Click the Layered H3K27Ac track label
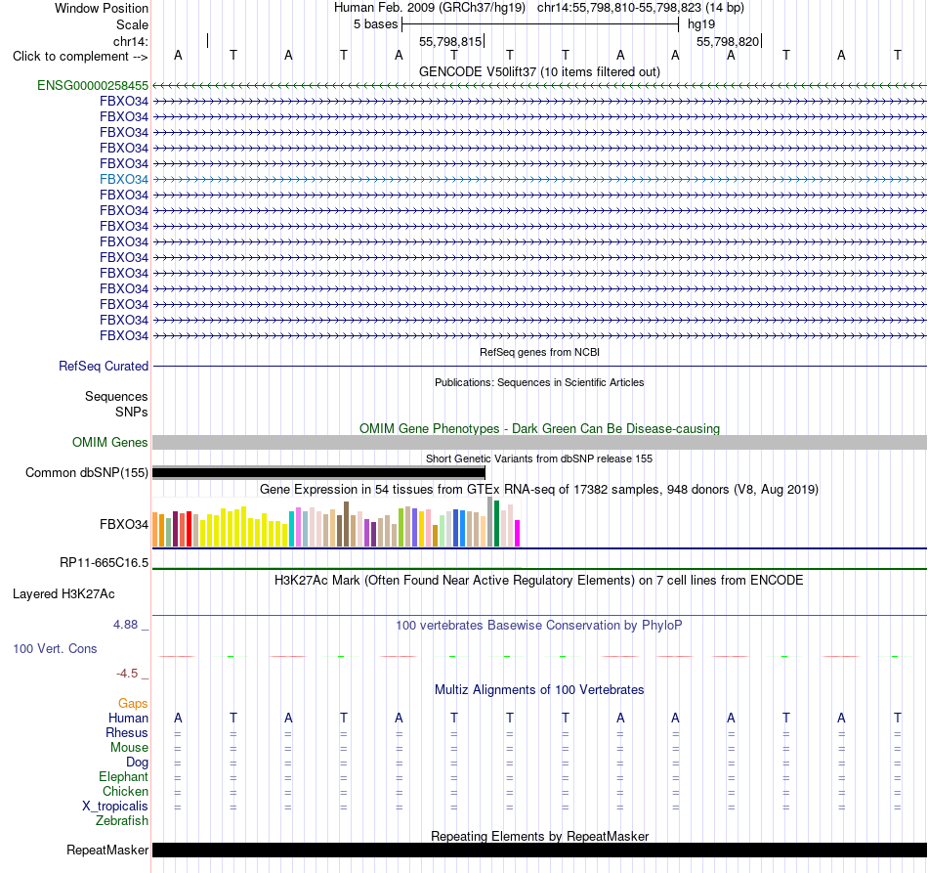The image size is (928, 873). pos(63,594)
